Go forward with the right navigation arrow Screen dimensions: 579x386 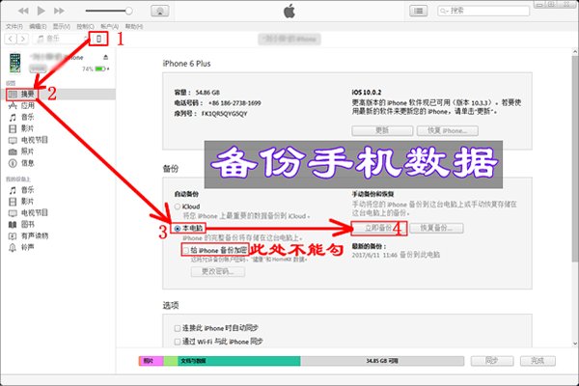(x=23, y=39)
